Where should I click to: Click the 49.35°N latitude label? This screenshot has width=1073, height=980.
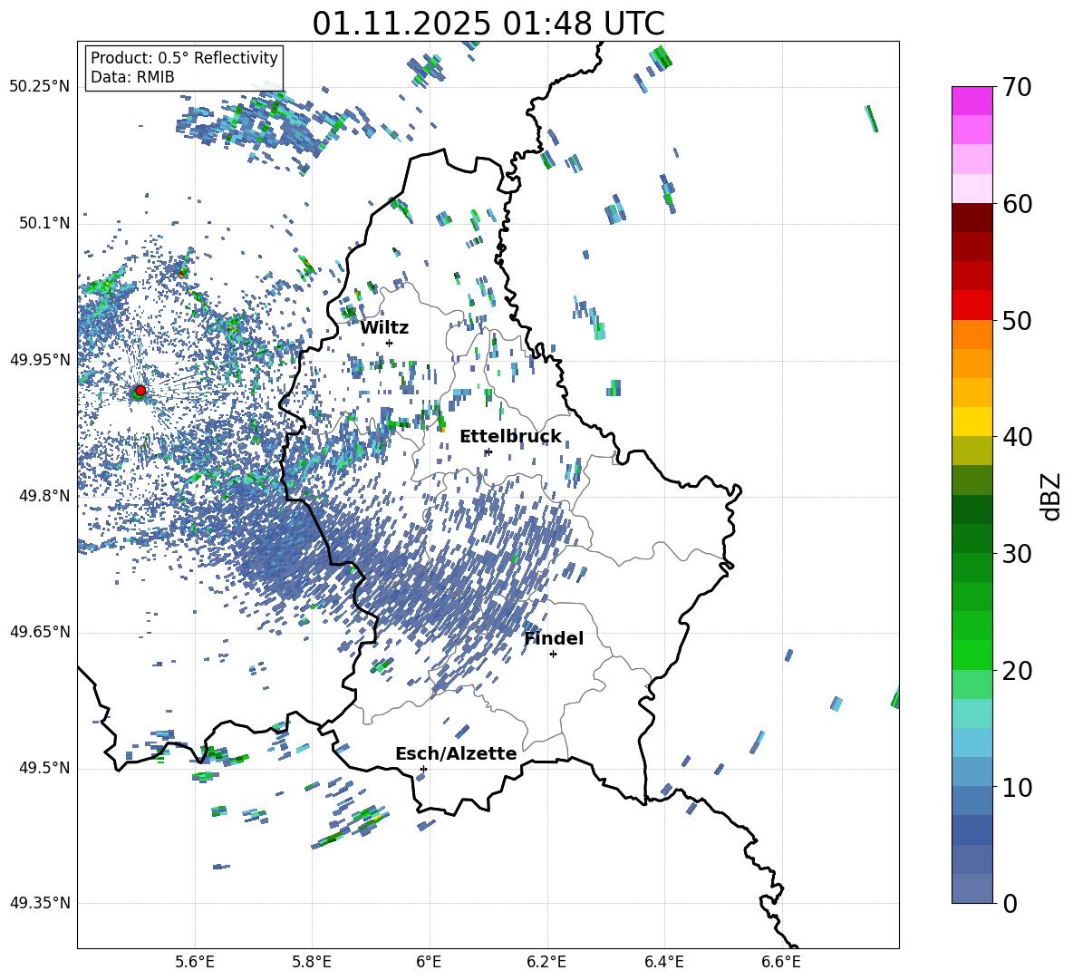(x=40, y=903)
